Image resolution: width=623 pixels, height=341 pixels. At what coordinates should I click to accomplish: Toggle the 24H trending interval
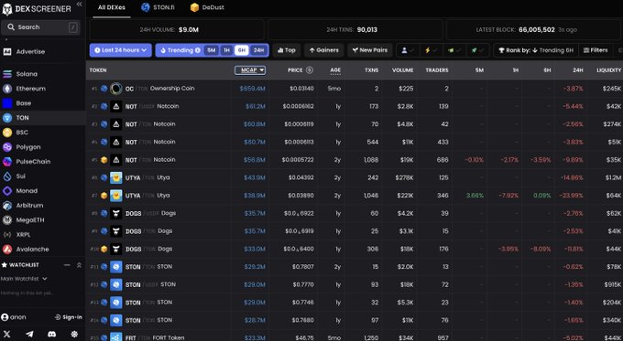[258, 50]
